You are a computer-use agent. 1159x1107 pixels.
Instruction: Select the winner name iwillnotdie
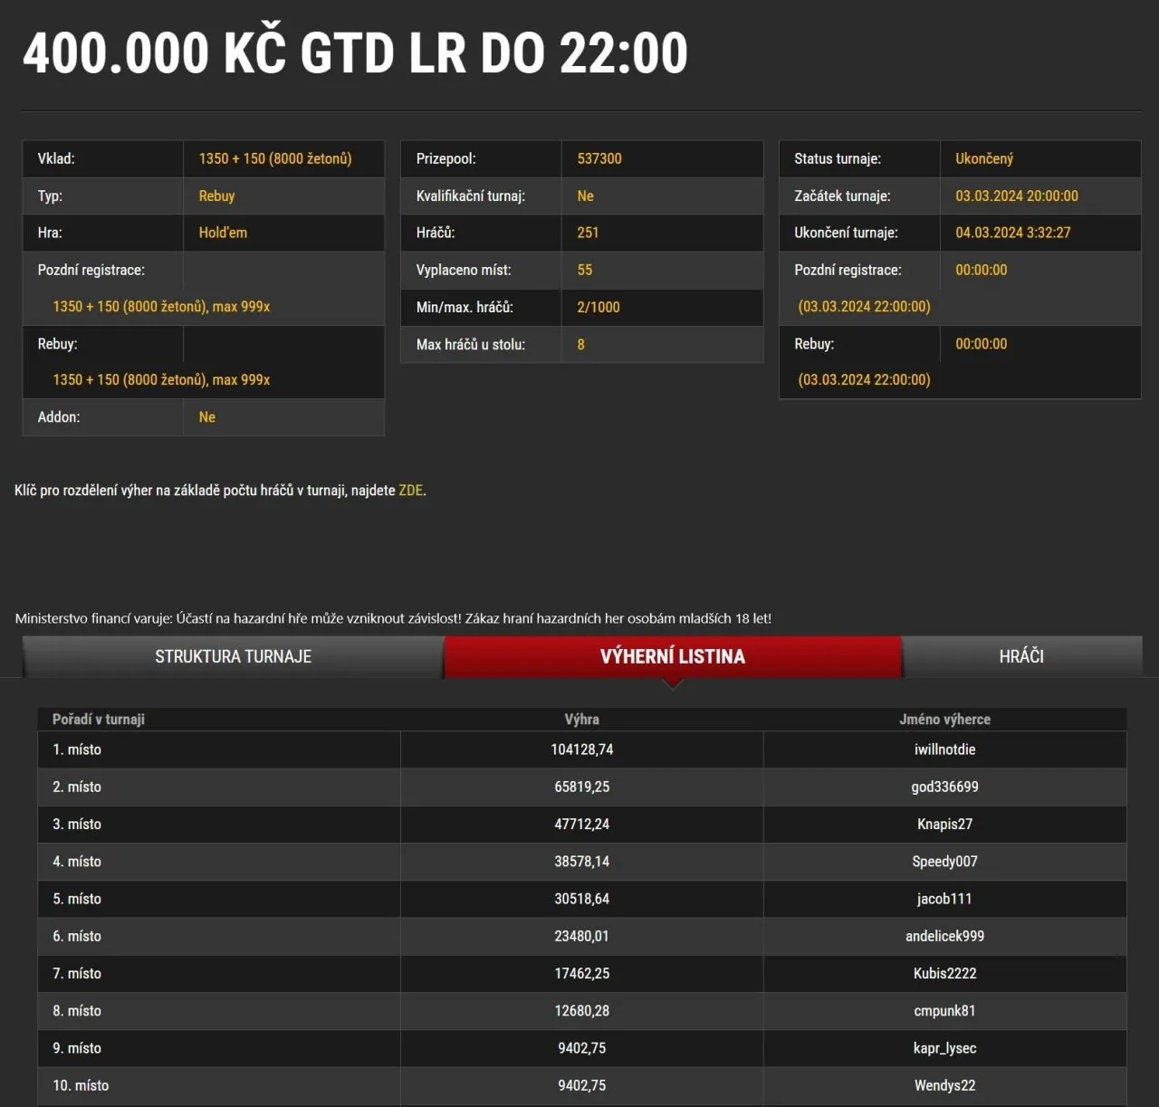[944, 749]
